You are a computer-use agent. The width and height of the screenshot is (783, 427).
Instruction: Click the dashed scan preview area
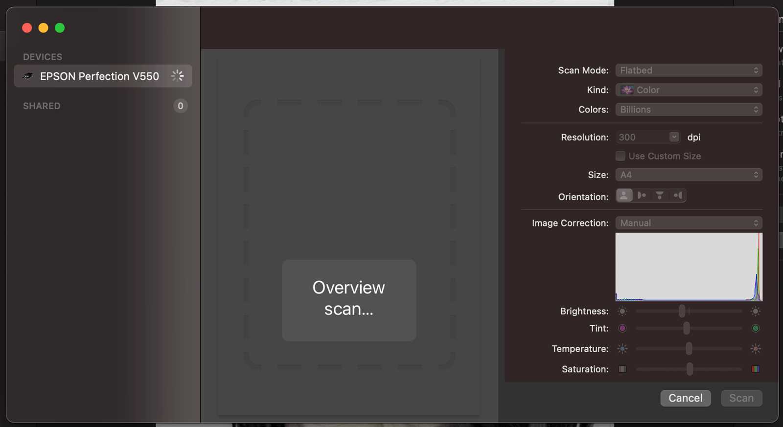pos(349,234)
